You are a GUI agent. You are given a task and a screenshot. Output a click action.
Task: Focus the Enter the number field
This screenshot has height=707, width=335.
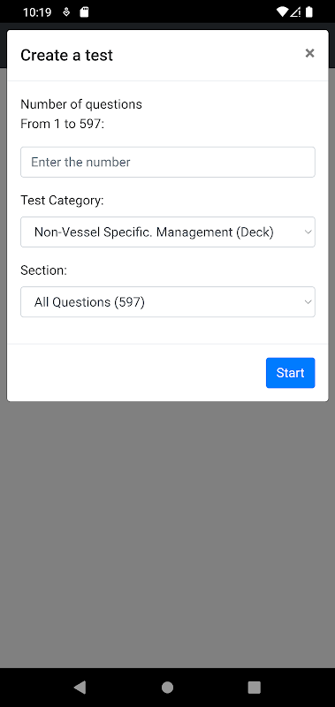168,162
